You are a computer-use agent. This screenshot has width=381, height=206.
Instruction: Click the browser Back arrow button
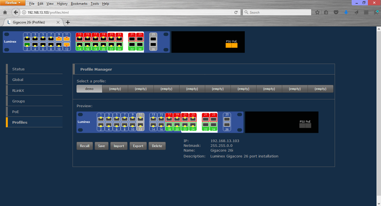[16, 12]
